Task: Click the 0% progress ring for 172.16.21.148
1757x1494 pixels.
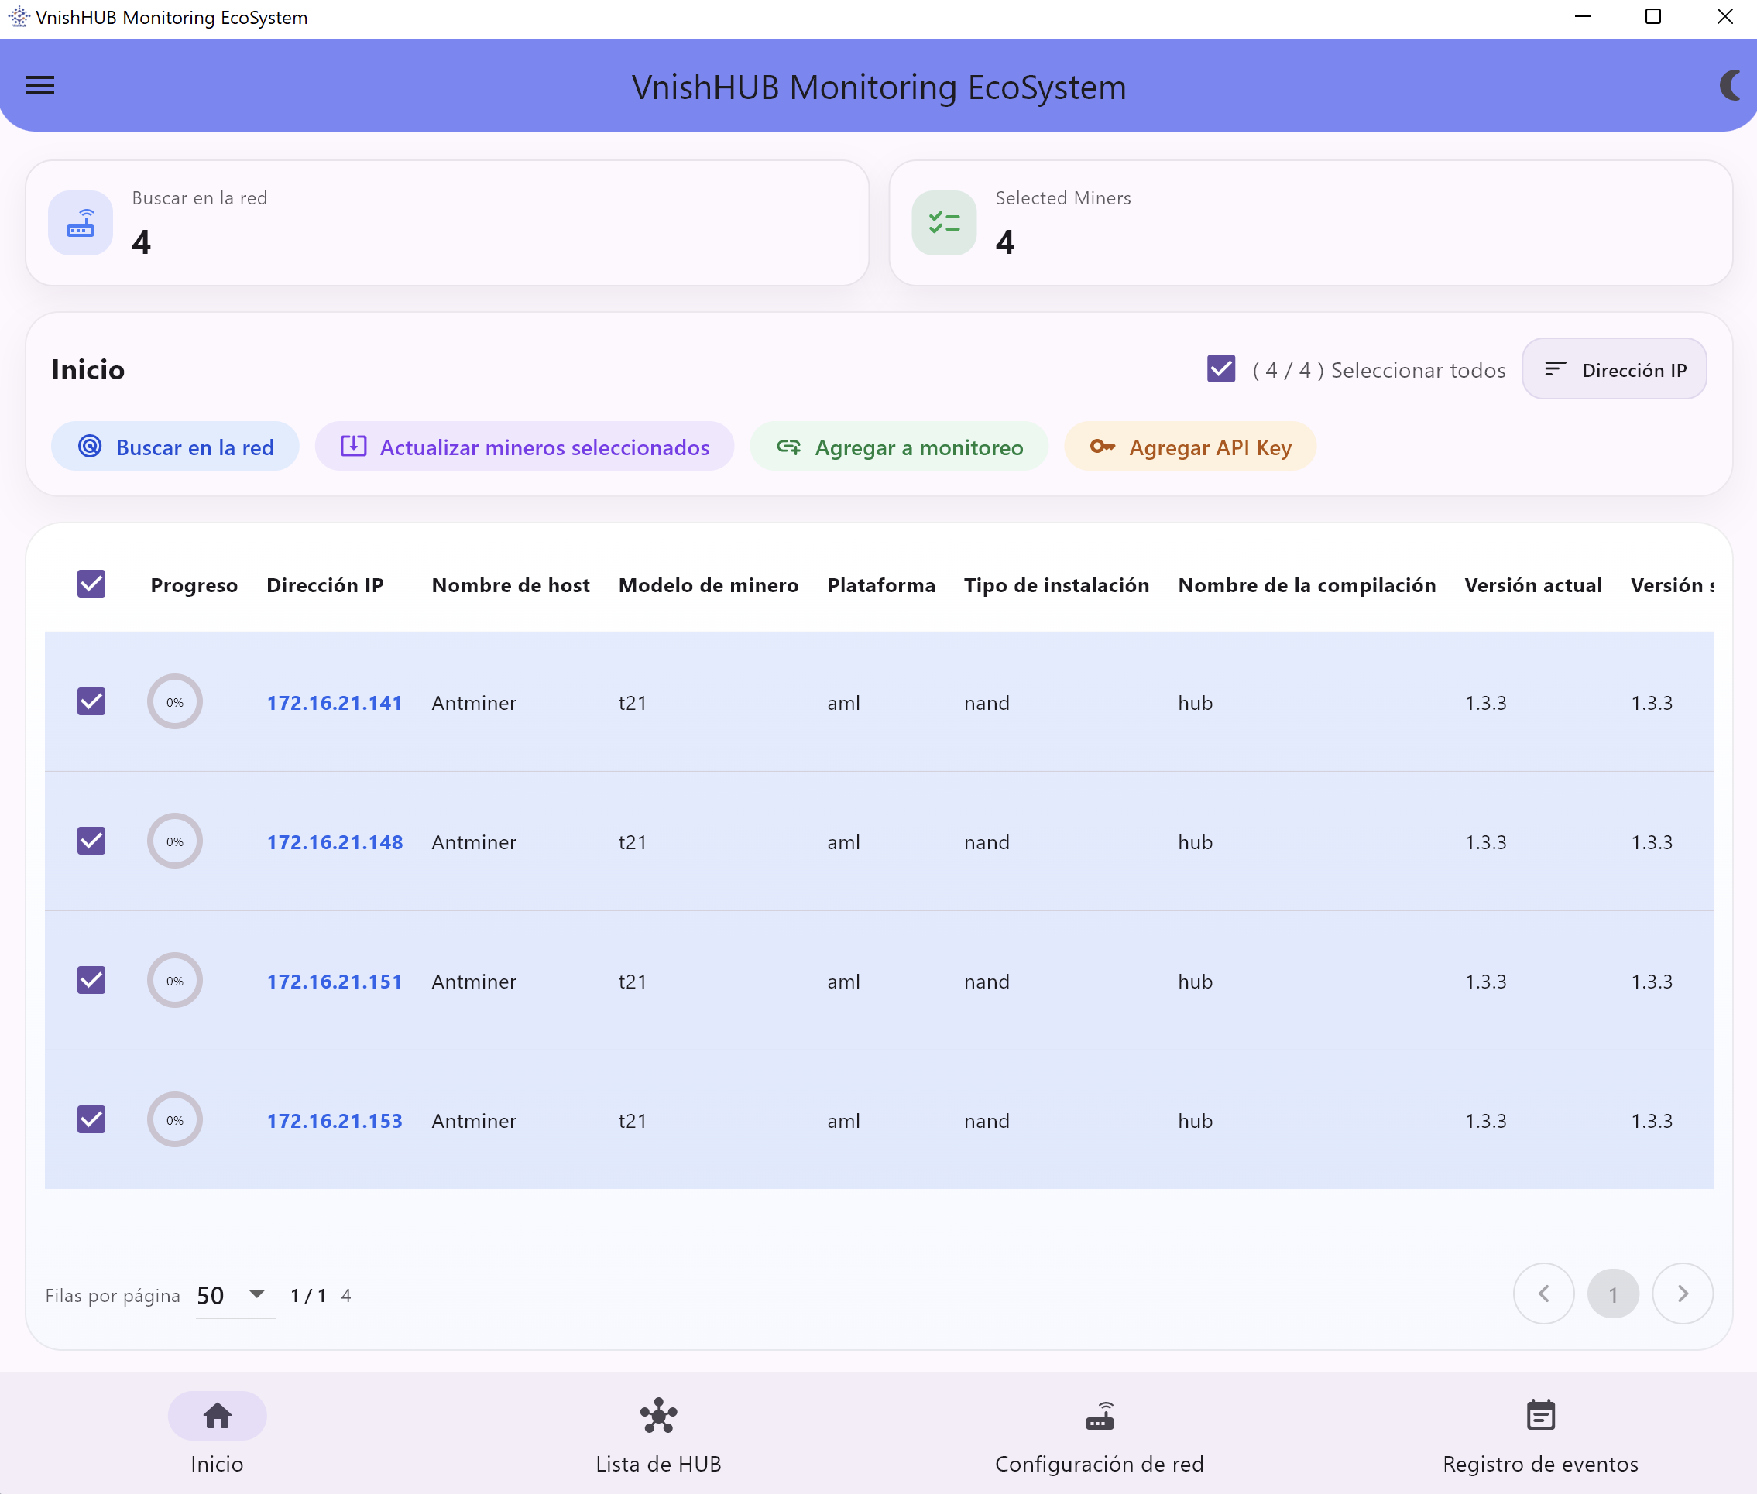Action: [x=174, y=841]
